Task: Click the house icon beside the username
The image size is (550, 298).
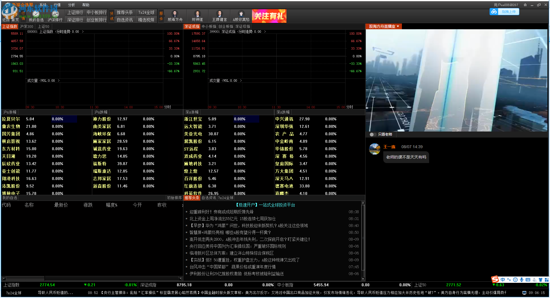Action: (x=525, y=5)
